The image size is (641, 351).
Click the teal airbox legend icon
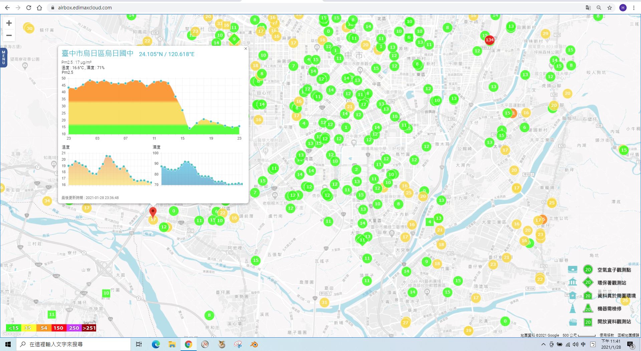(x=573, y=269)
